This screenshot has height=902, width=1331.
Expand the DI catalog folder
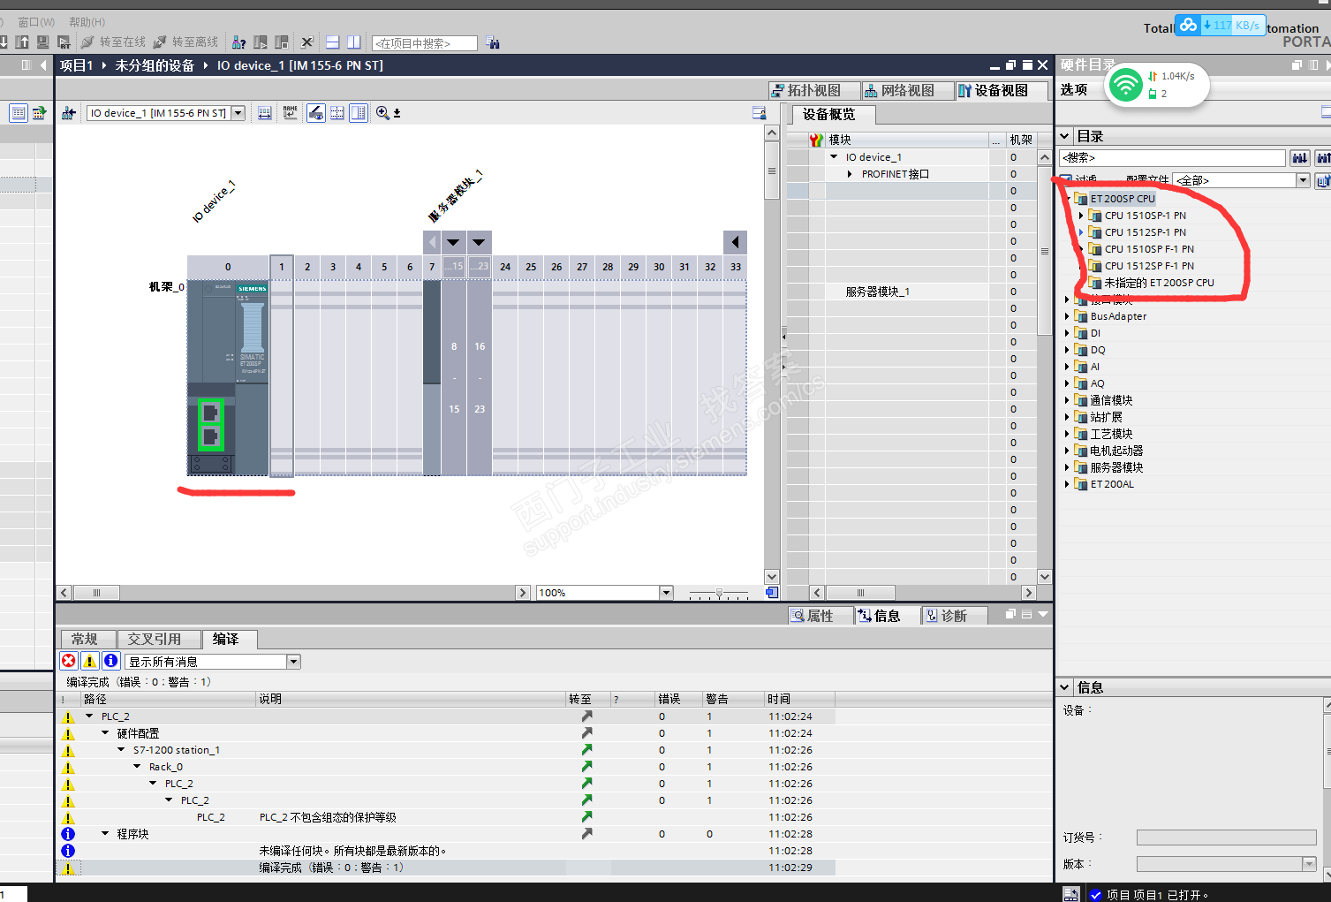[x=1067, y=333]
